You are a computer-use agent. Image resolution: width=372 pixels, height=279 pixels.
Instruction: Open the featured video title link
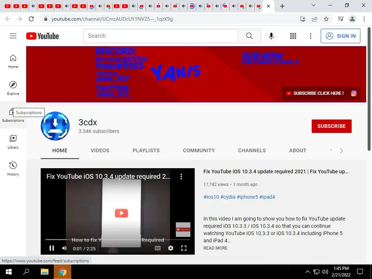(276, 171)
